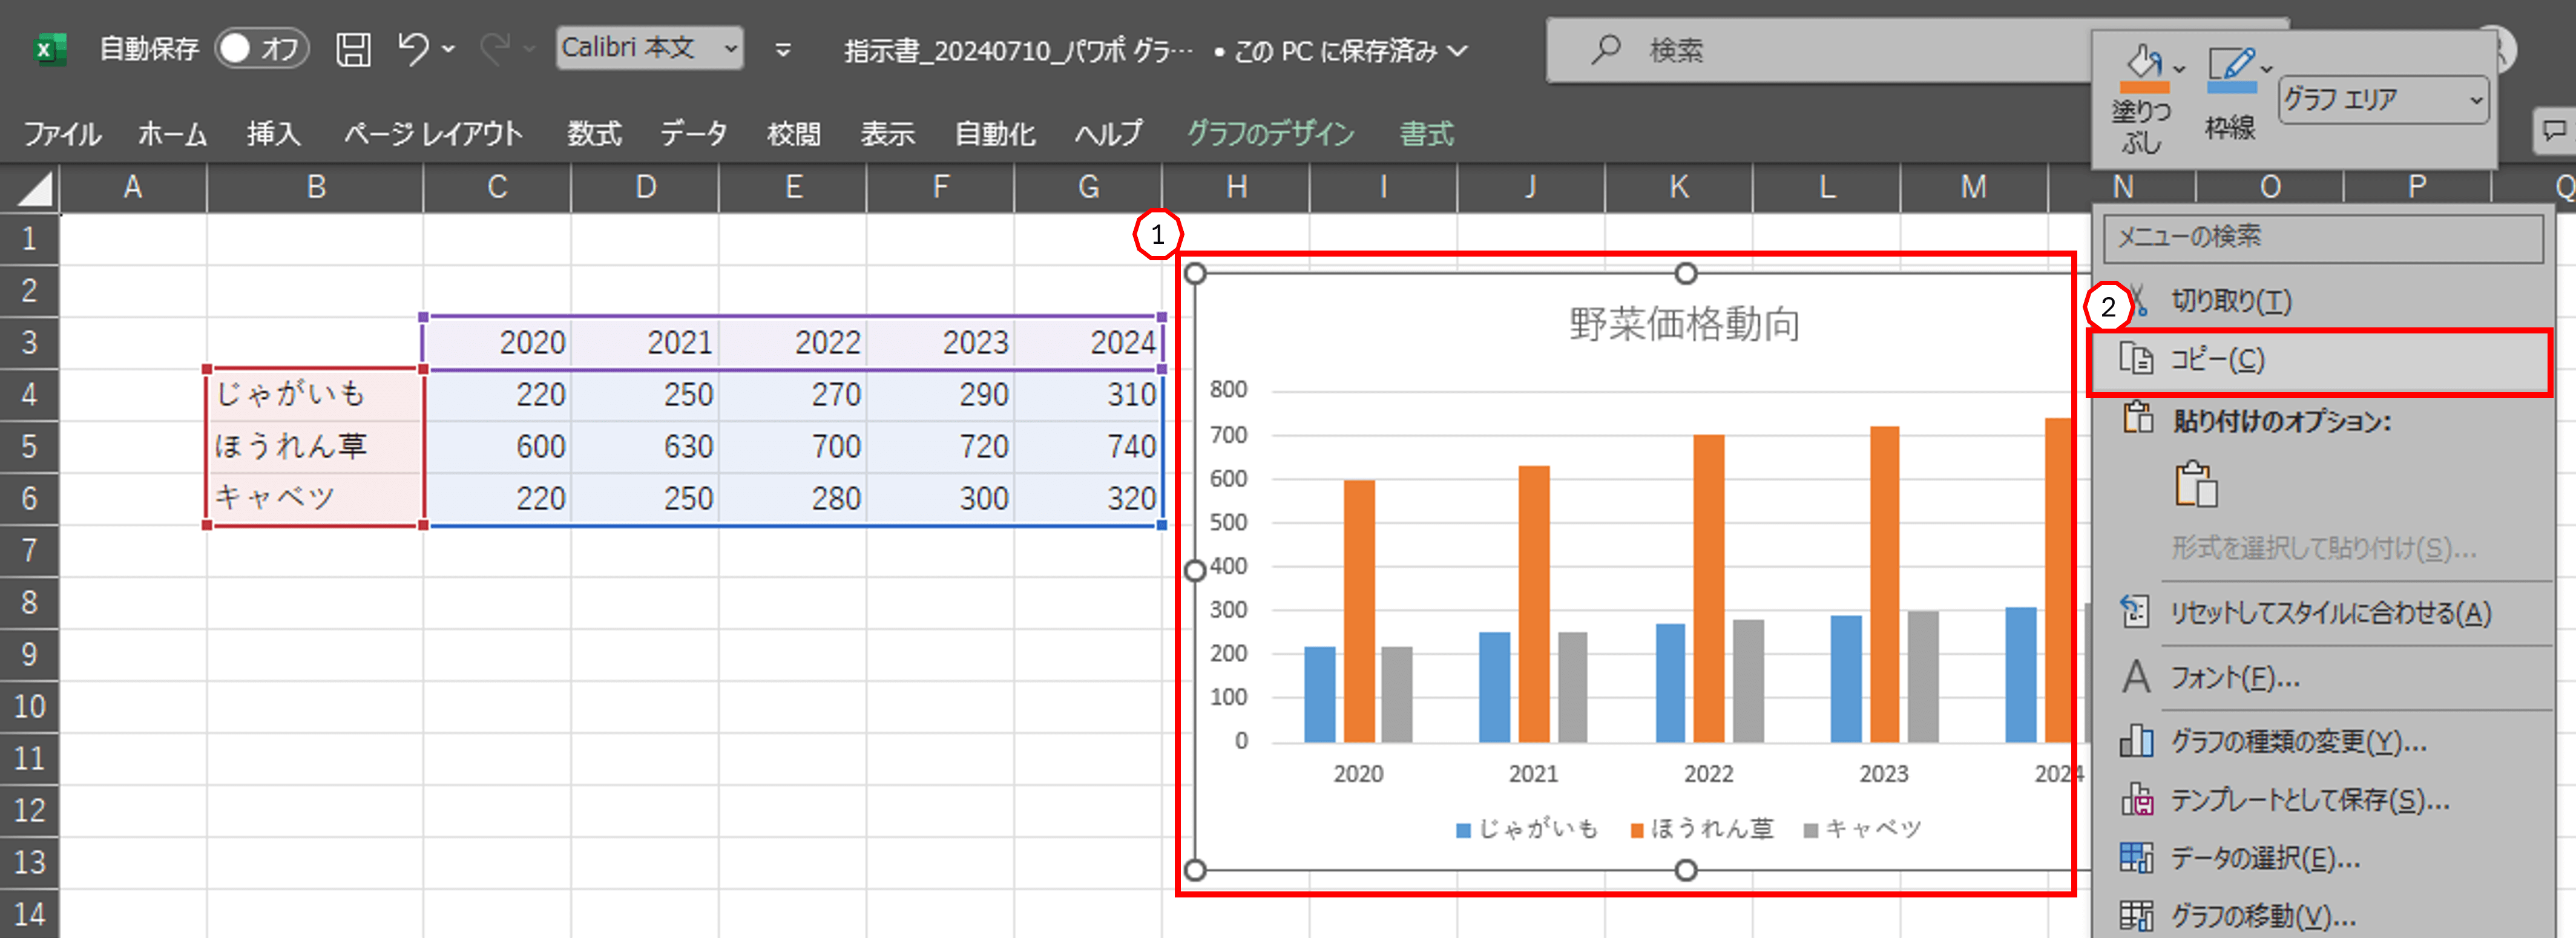The image size is (2576, 938).
Task: Select row header 7
Action: [x=30, y=550]
